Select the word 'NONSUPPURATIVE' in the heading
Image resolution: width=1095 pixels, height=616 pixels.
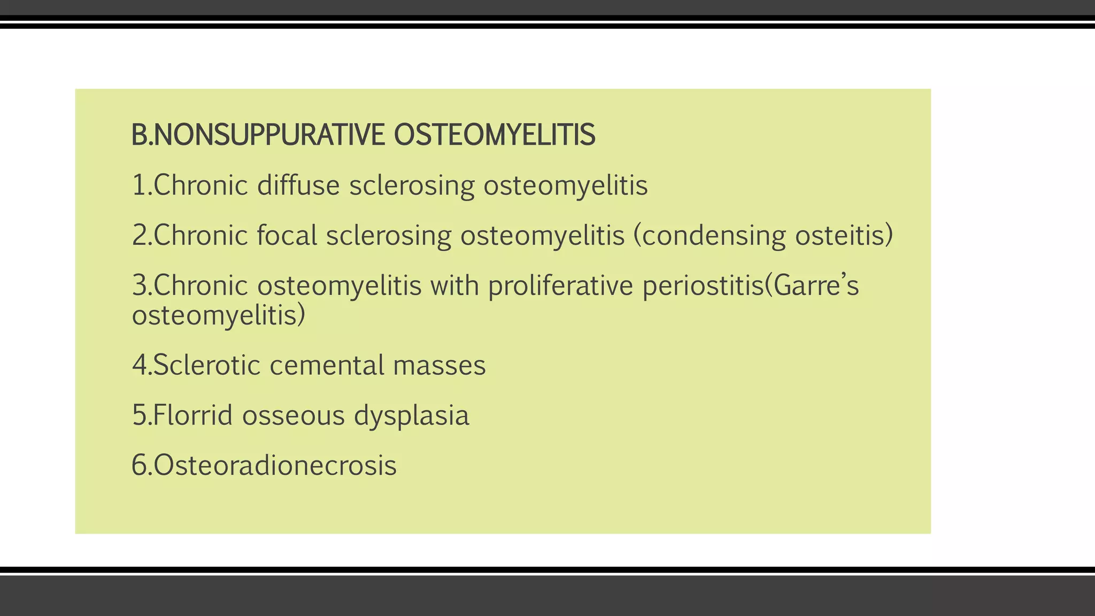271,135
